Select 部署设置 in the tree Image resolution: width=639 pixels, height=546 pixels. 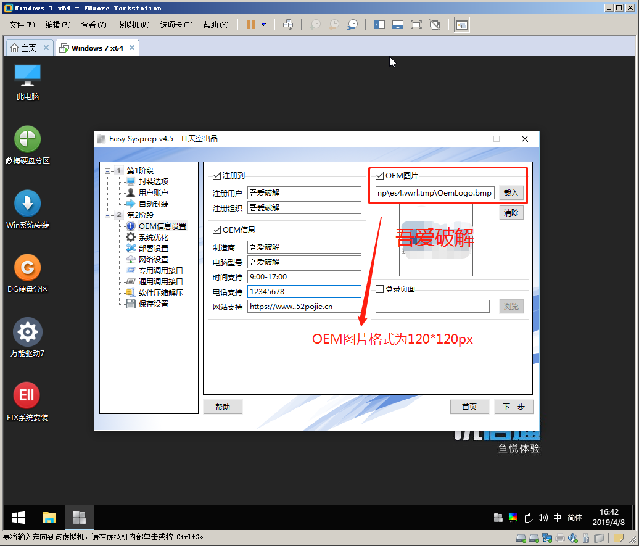(x=153, y=249)
